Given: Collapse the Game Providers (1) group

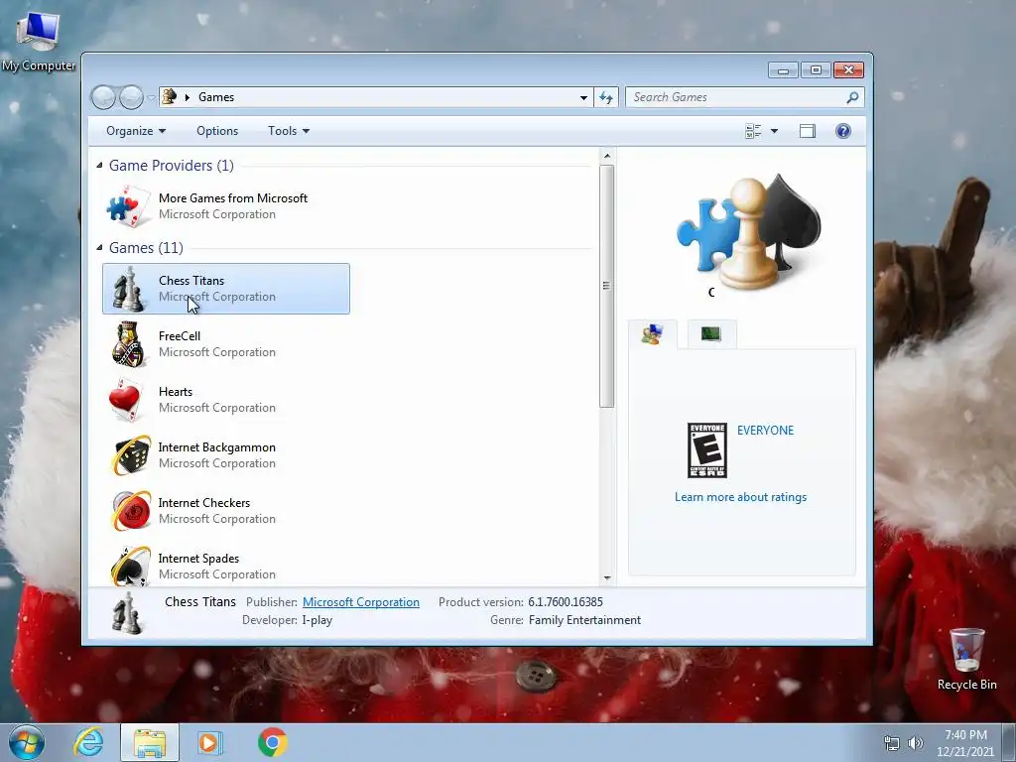Looking at the screenshot, I should tap(99, 166).
